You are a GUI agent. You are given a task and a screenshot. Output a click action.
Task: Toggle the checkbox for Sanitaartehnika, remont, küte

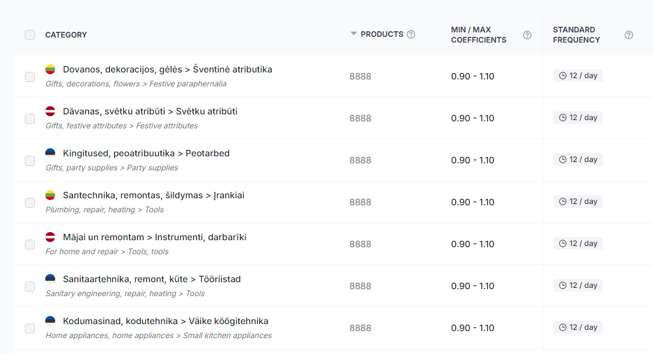(x=30, y=287)
